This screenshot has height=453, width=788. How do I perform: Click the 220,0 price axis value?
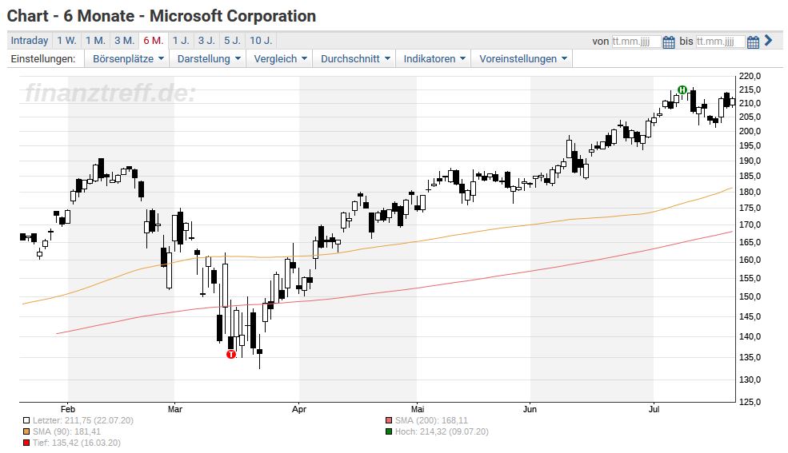(750, 76)
